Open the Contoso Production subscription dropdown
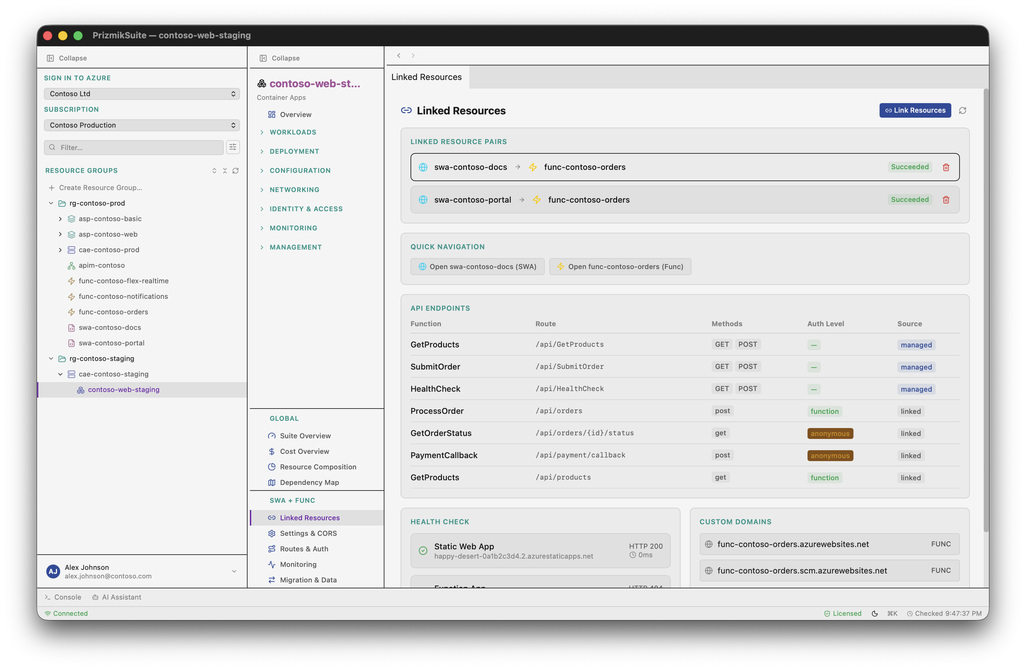Screen dimensions: 1026x669 pyautogui.click(x=142, y=125)
